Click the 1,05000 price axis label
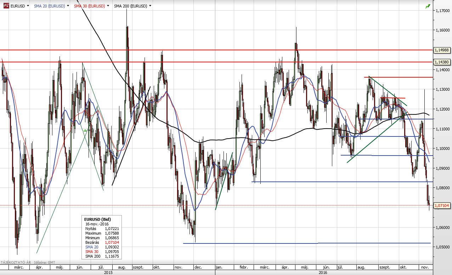This screenshot has height=275, width=452. tap(443, 247)
